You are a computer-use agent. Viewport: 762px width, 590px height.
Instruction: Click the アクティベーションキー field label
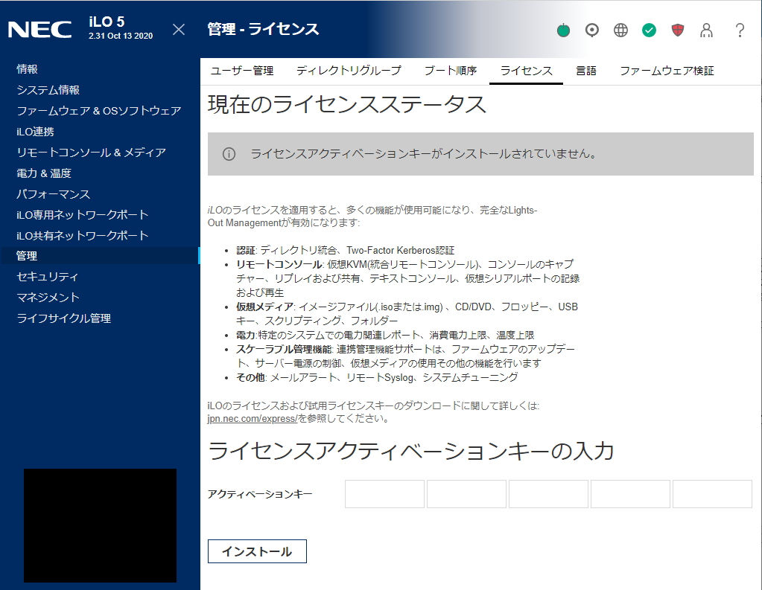point(260,494)
